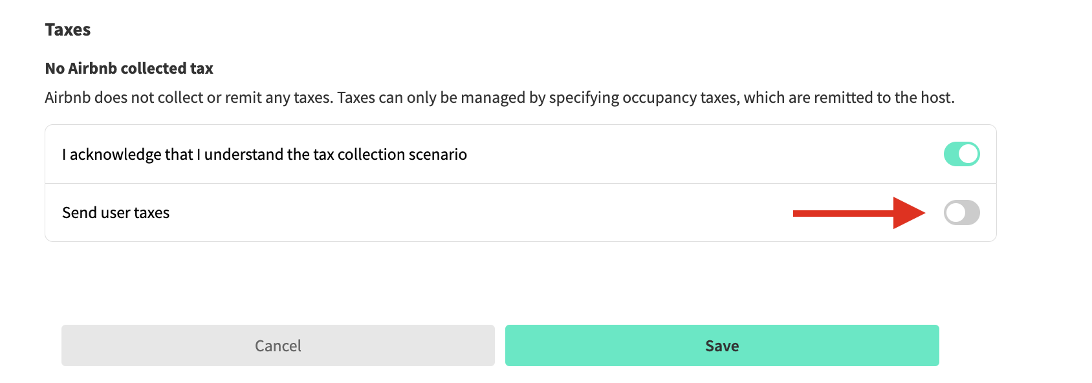This screenshot has height=383, width=1092.
Task: Click the white knob of green toggle
Action: coord(968,154)
